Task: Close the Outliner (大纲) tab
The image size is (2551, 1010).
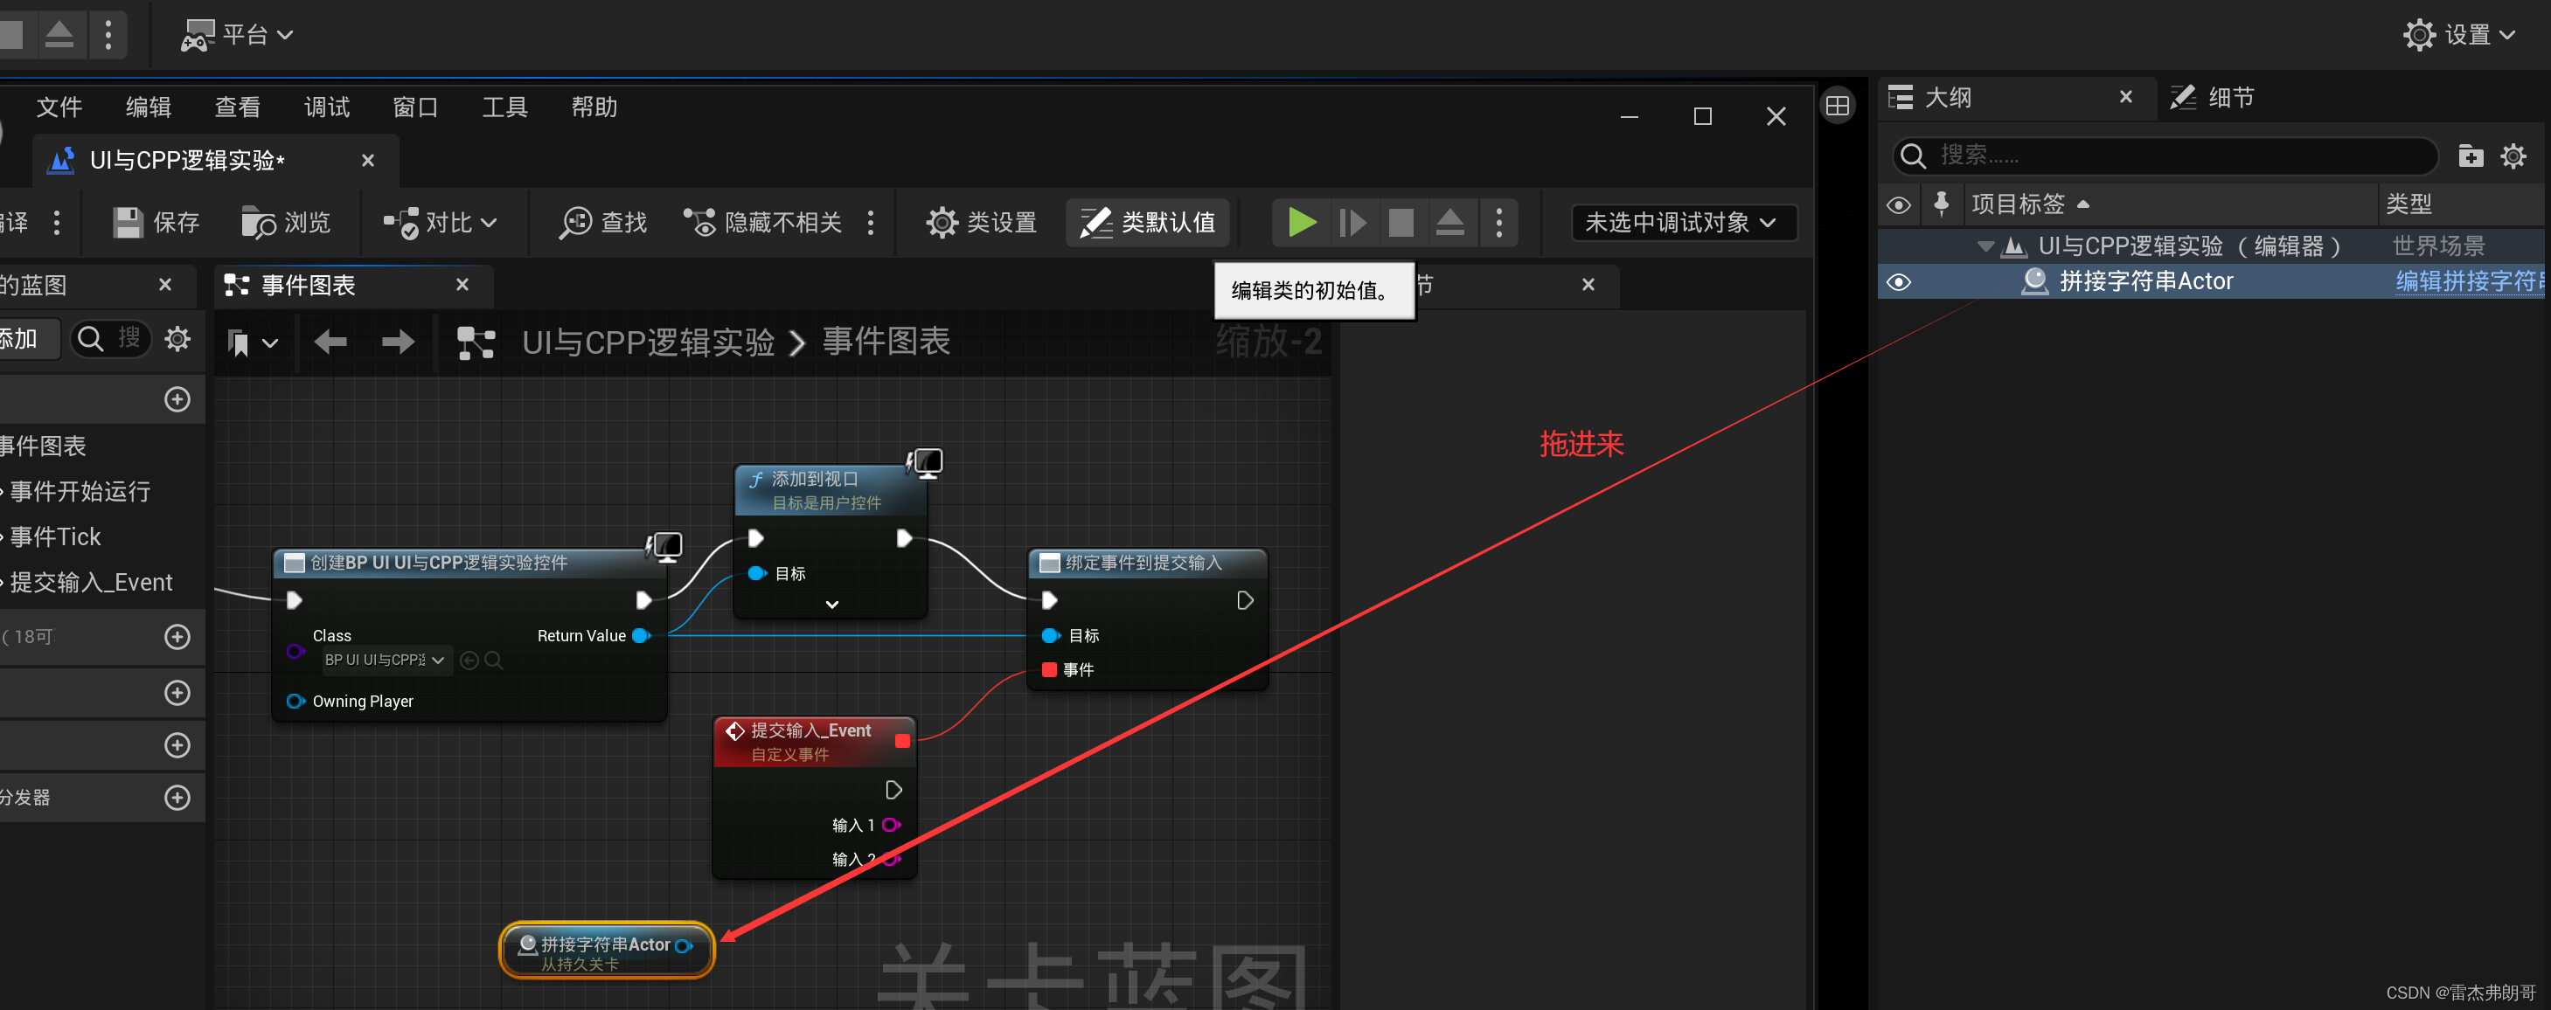Action: (x=2126, y=97)
